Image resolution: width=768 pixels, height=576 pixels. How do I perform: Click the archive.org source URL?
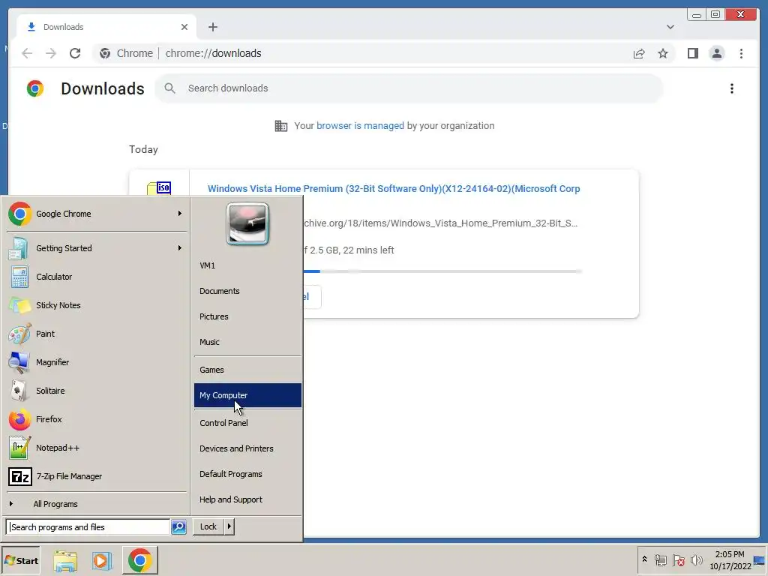pyautogui.click(x=440, y=223)
